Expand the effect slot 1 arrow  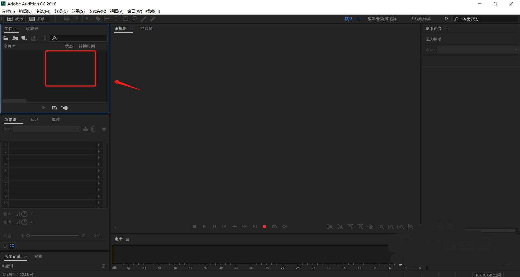[x=99, y=145]
